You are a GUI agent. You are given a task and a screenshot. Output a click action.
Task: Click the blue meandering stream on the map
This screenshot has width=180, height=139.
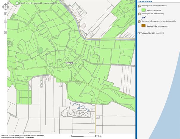tap(81, 107)
